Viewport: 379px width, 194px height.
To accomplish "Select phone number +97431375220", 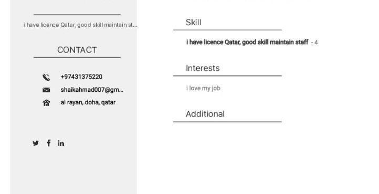I will click(x=81, y=77).
